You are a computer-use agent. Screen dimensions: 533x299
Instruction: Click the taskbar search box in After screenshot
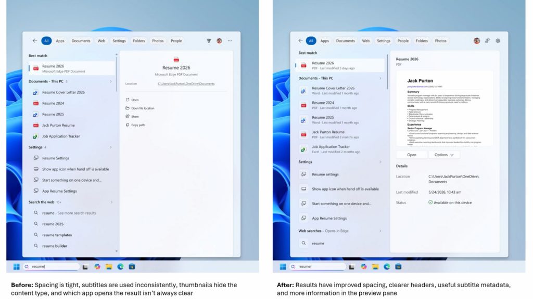tap(318, 267)
